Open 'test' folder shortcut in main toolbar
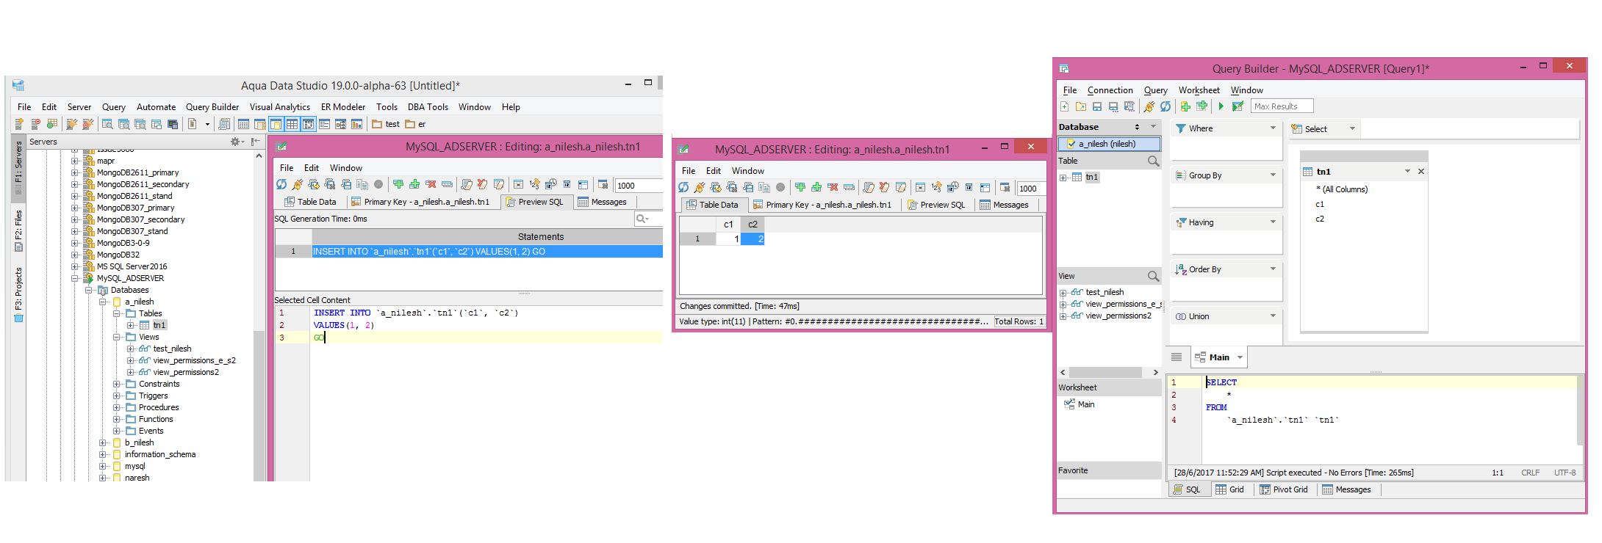The width and height of the screenshot is (1602, 543). tap(386, 124)
